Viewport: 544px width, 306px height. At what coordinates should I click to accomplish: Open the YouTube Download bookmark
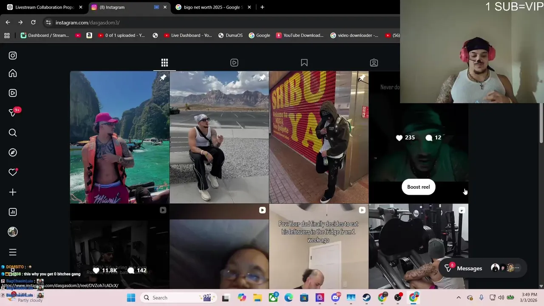click(300, 35)
